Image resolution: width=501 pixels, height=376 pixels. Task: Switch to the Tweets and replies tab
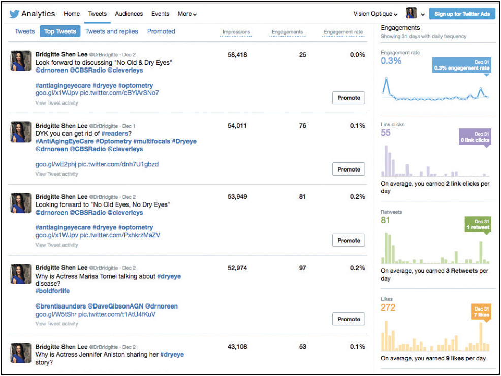111,31
